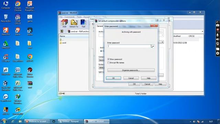Click Help in the Enter password dialog
Image resolution: width=220 pixels, height=124 pixels.
point(148,78)
